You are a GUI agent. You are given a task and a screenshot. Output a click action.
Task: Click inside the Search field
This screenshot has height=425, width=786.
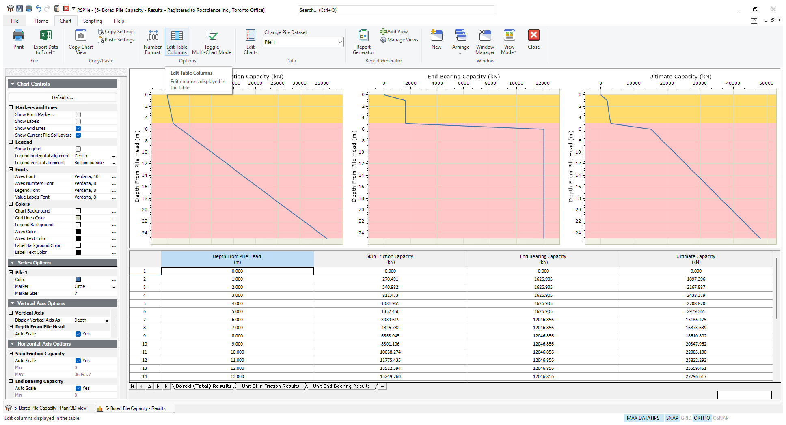[x=396, y=9]
